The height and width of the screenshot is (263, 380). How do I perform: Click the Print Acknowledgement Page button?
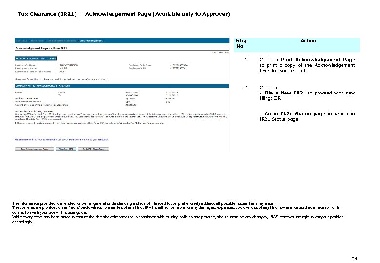[35, 149]
